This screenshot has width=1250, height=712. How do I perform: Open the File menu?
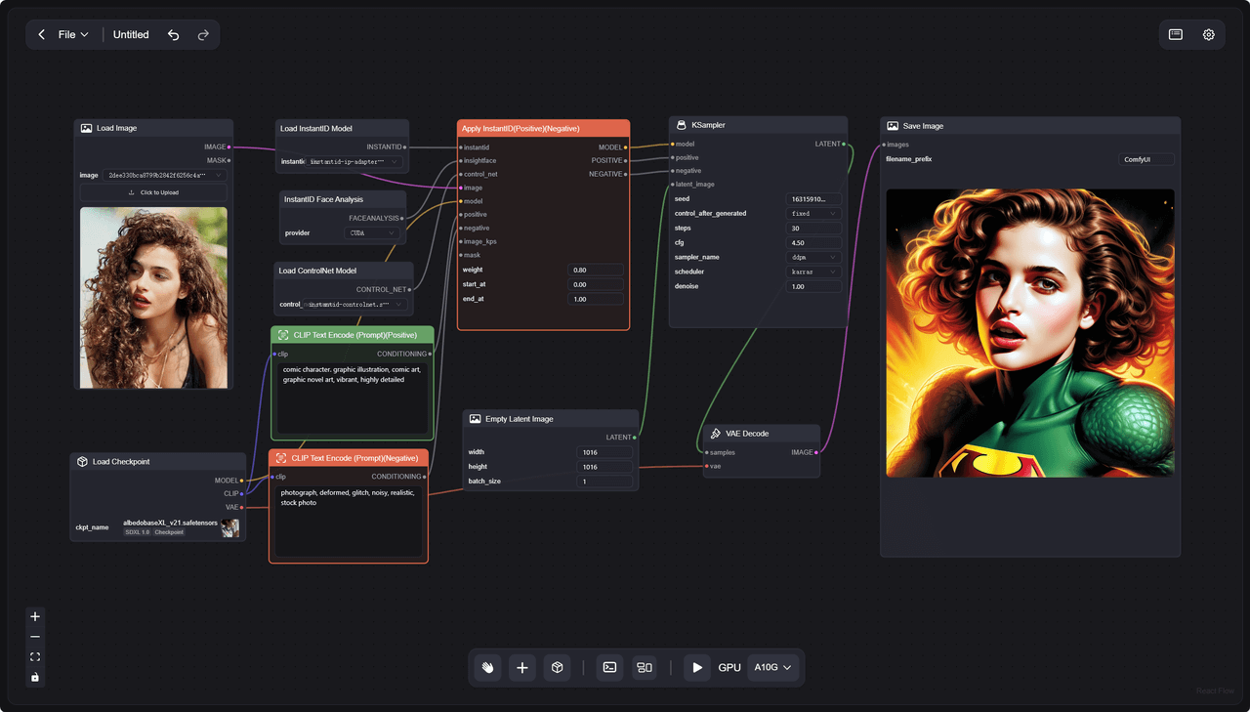[73, 34]
